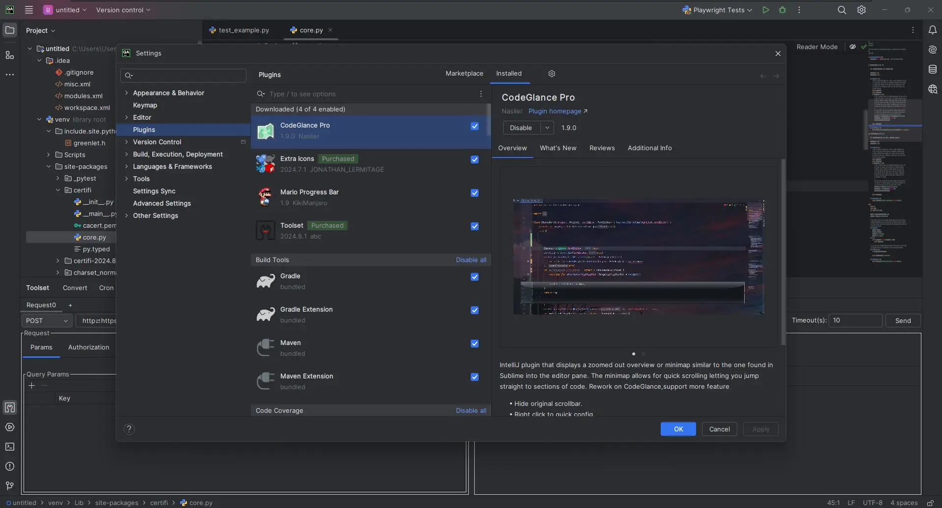Switch to the Marketplace tab
Image resolution: width=942 pixels, height=508 pixels.
(464, 74)
